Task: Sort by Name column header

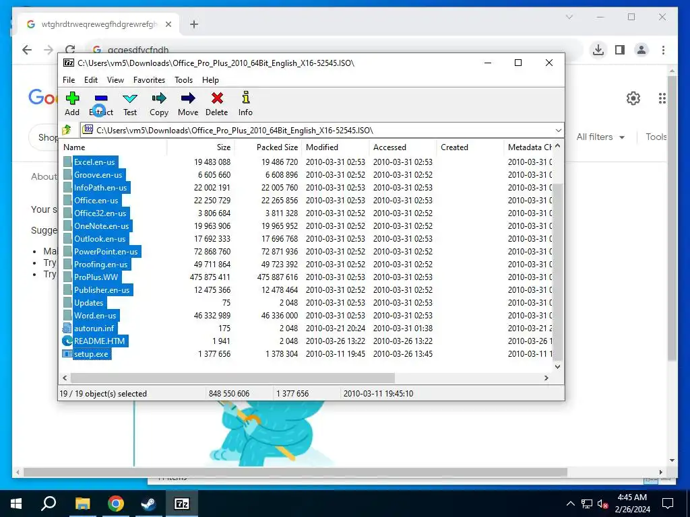Action: tap(113, 147)
